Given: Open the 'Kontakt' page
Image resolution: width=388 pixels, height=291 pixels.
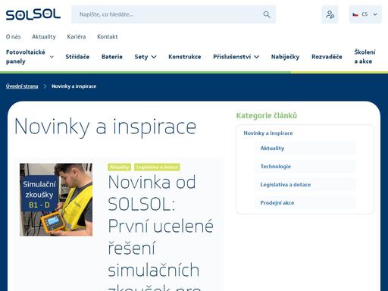Looking at the screenshot, I should tap(108, 36).
